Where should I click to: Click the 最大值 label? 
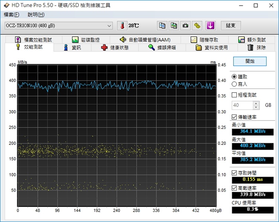pyautogui.click(x=239, y=139)
